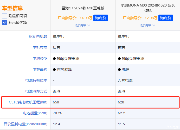This screenshot has width=180, height=130.
Task: Click the 12.98万 manufacturer price
Action: pyautogui.click(x=152, y=18)
